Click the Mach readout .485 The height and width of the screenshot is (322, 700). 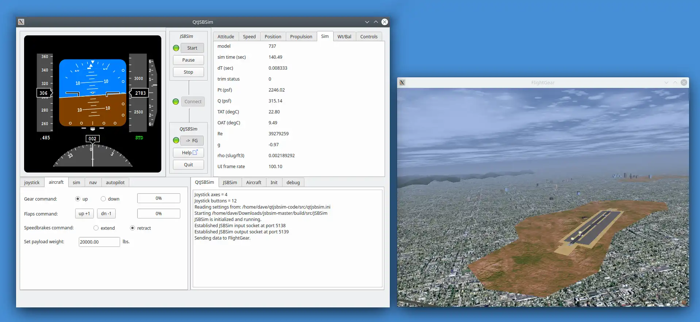coord(45,138)
